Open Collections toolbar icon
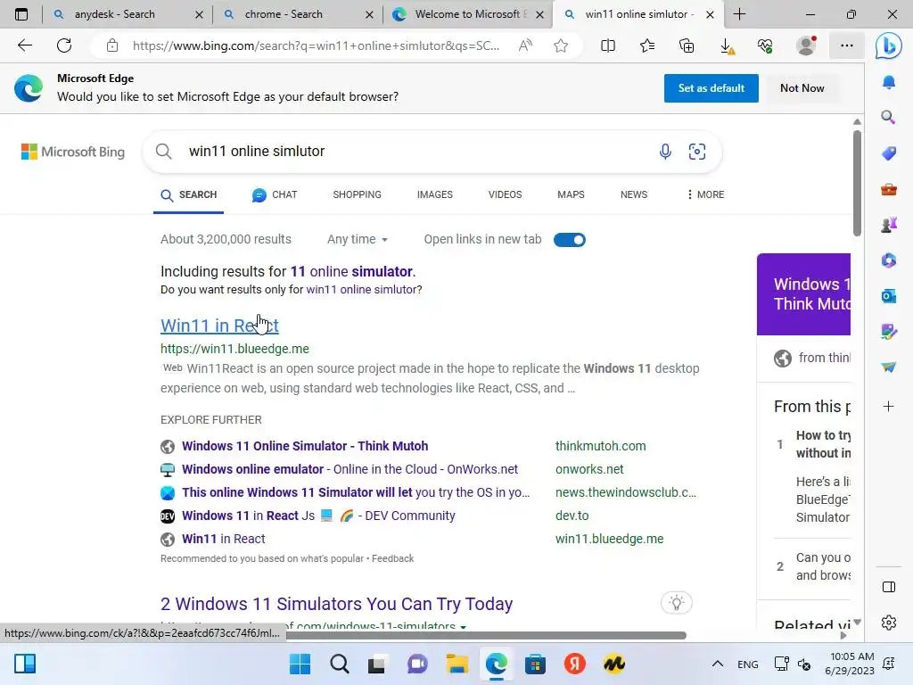Screen dimensions: 913x685 pyautogui.click(x=687, y=45)
